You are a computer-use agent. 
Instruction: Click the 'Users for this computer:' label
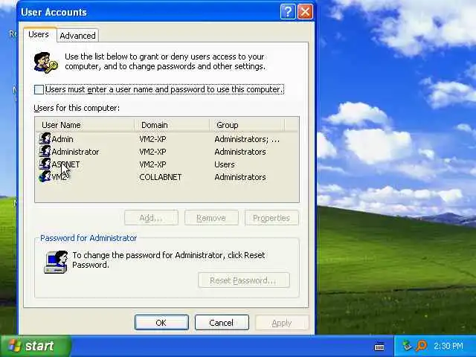[77, 108]
